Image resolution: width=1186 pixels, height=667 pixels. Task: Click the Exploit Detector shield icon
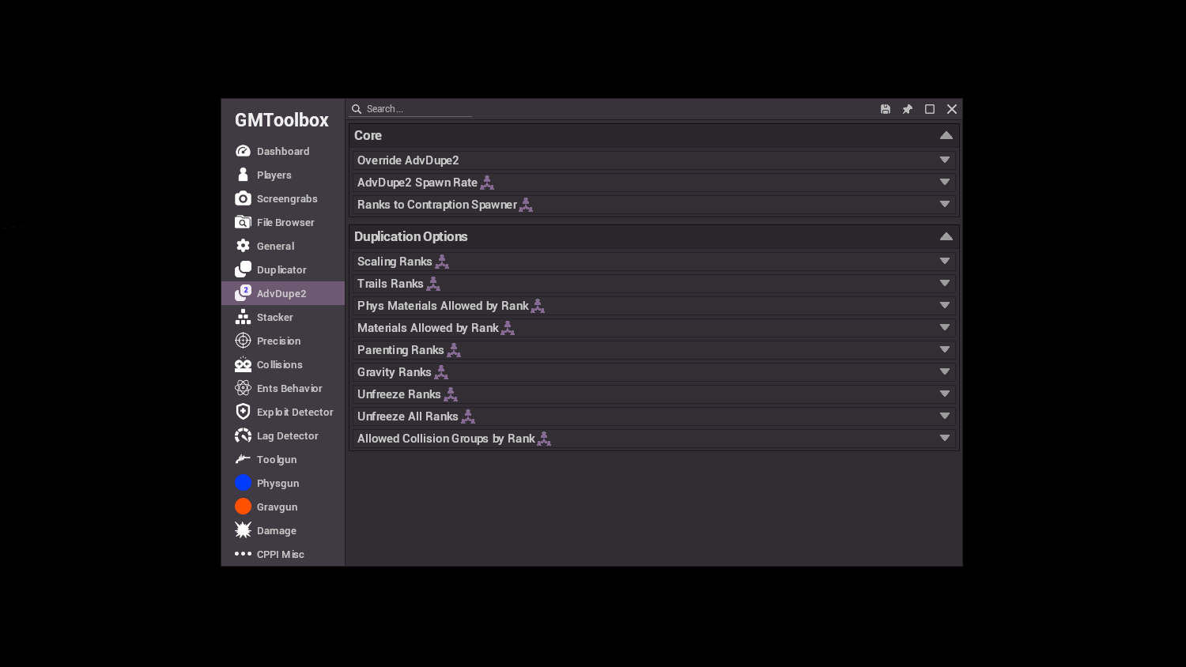coord(243,412)
